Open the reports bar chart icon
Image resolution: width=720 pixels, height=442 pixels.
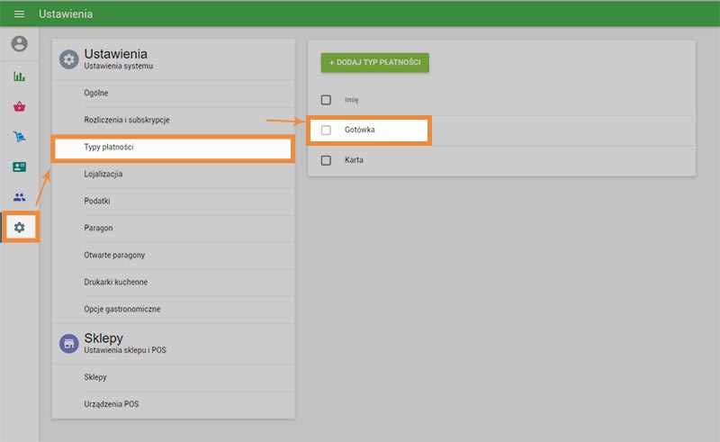pos(19,77)
